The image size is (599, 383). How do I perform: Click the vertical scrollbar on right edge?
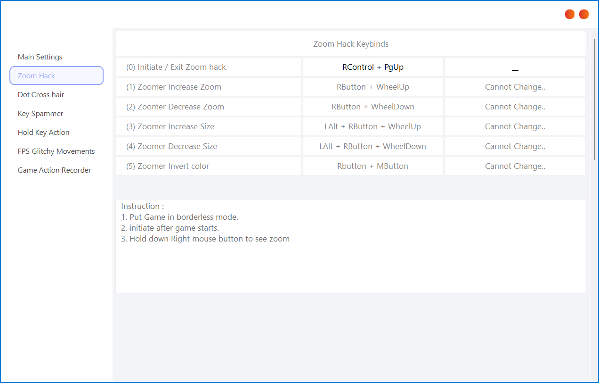(x=594, y=99)
